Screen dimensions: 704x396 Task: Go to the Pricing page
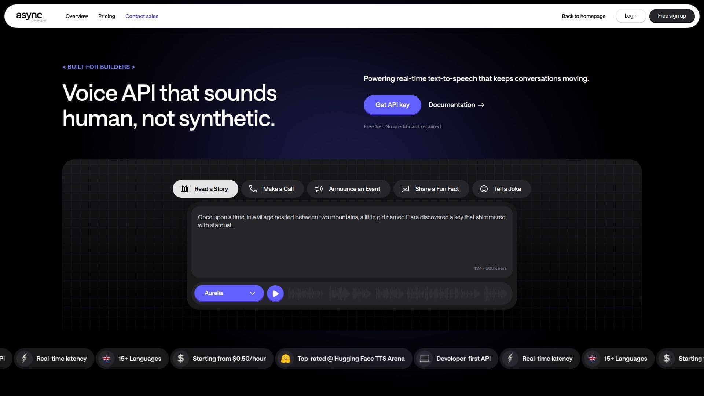click(x=107, y=16)
